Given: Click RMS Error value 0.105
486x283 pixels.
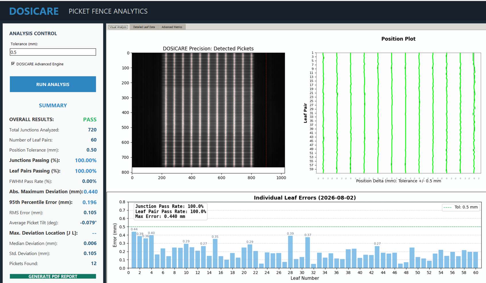Looking at the screenshot, I should coord(90,213).
